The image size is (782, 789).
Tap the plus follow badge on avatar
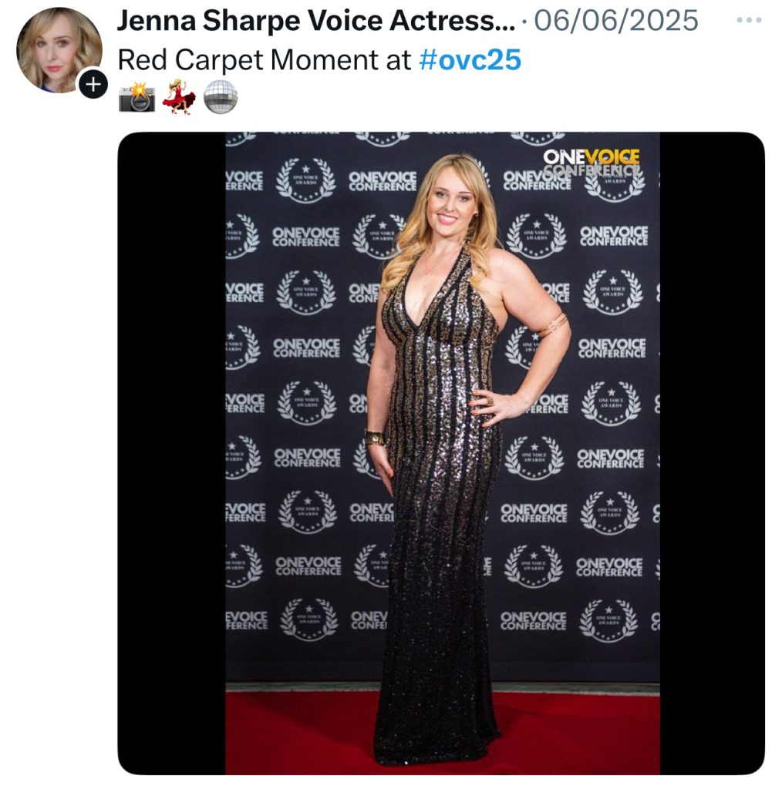coord(93,84)
